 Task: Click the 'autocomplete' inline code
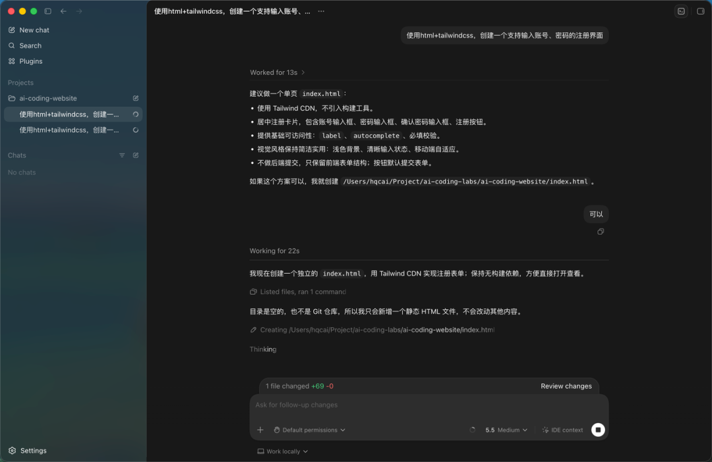click(376, 136)
